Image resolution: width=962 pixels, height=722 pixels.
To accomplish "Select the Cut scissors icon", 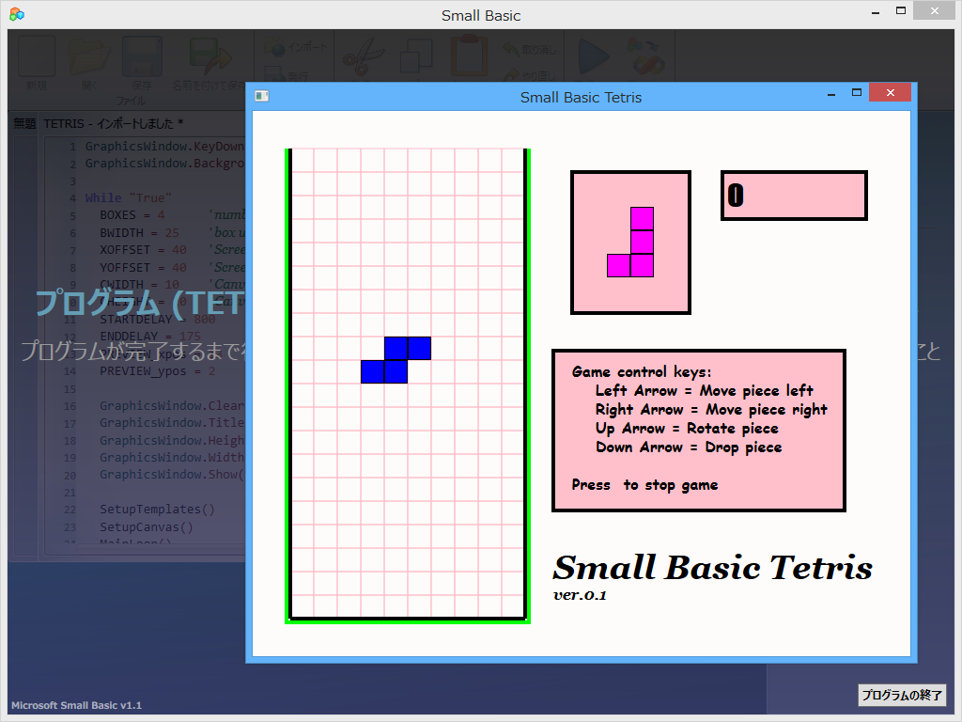I will tap(364, 56).
